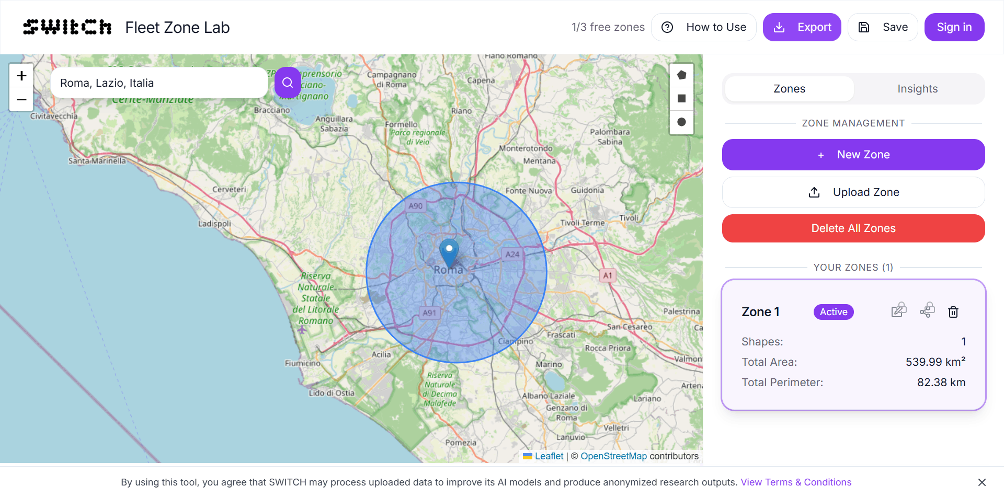Screen dimensions: 1004x498
Task: Create a New Zone
Action: click(x=853, y=155)
